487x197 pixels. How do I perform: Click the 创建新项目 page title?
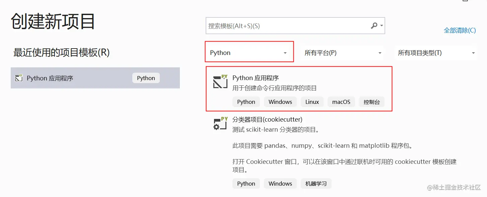[x=53, y=21]
